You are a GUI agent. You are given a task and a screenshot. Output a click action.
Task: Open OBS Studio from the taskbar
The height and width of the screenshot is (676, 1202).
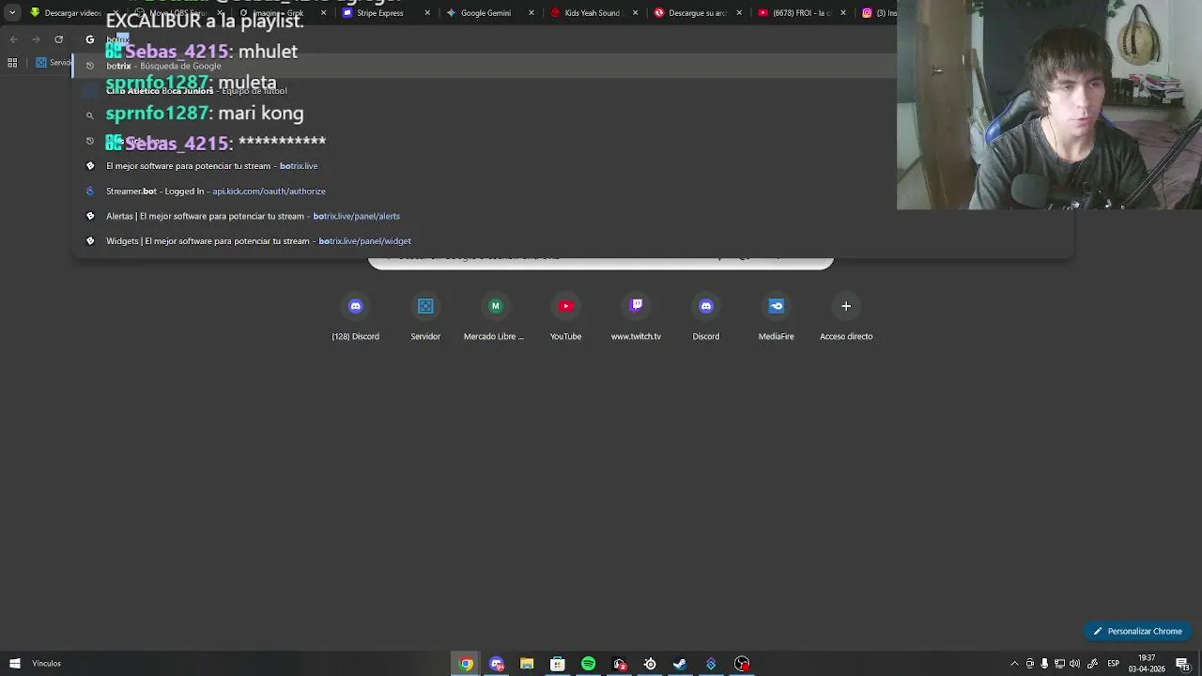(x=742, y=664)
